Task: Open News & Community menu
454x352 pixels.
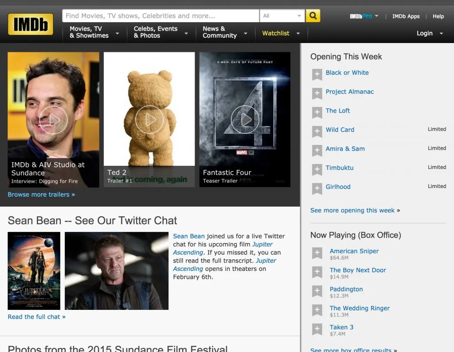Action: point(225,32)
